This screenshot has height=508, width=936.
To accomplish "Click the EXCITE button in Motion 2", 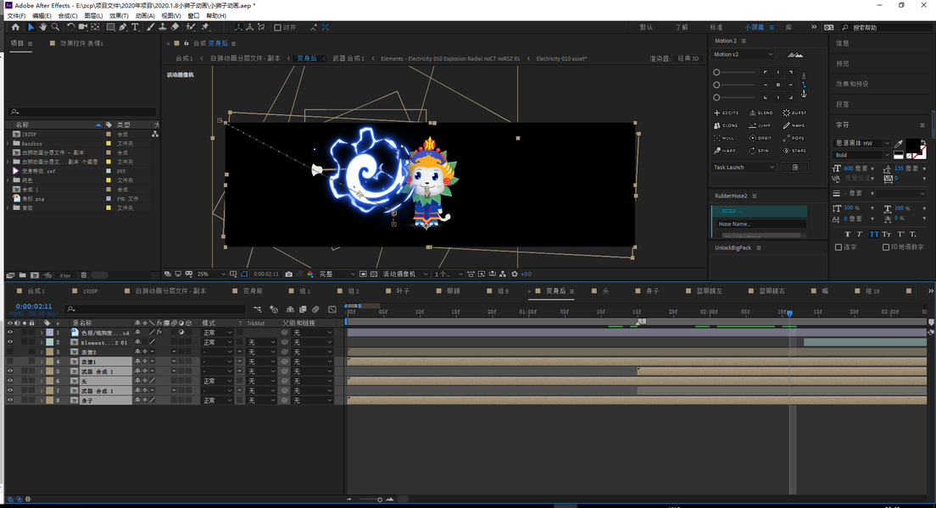I will 727,113.
